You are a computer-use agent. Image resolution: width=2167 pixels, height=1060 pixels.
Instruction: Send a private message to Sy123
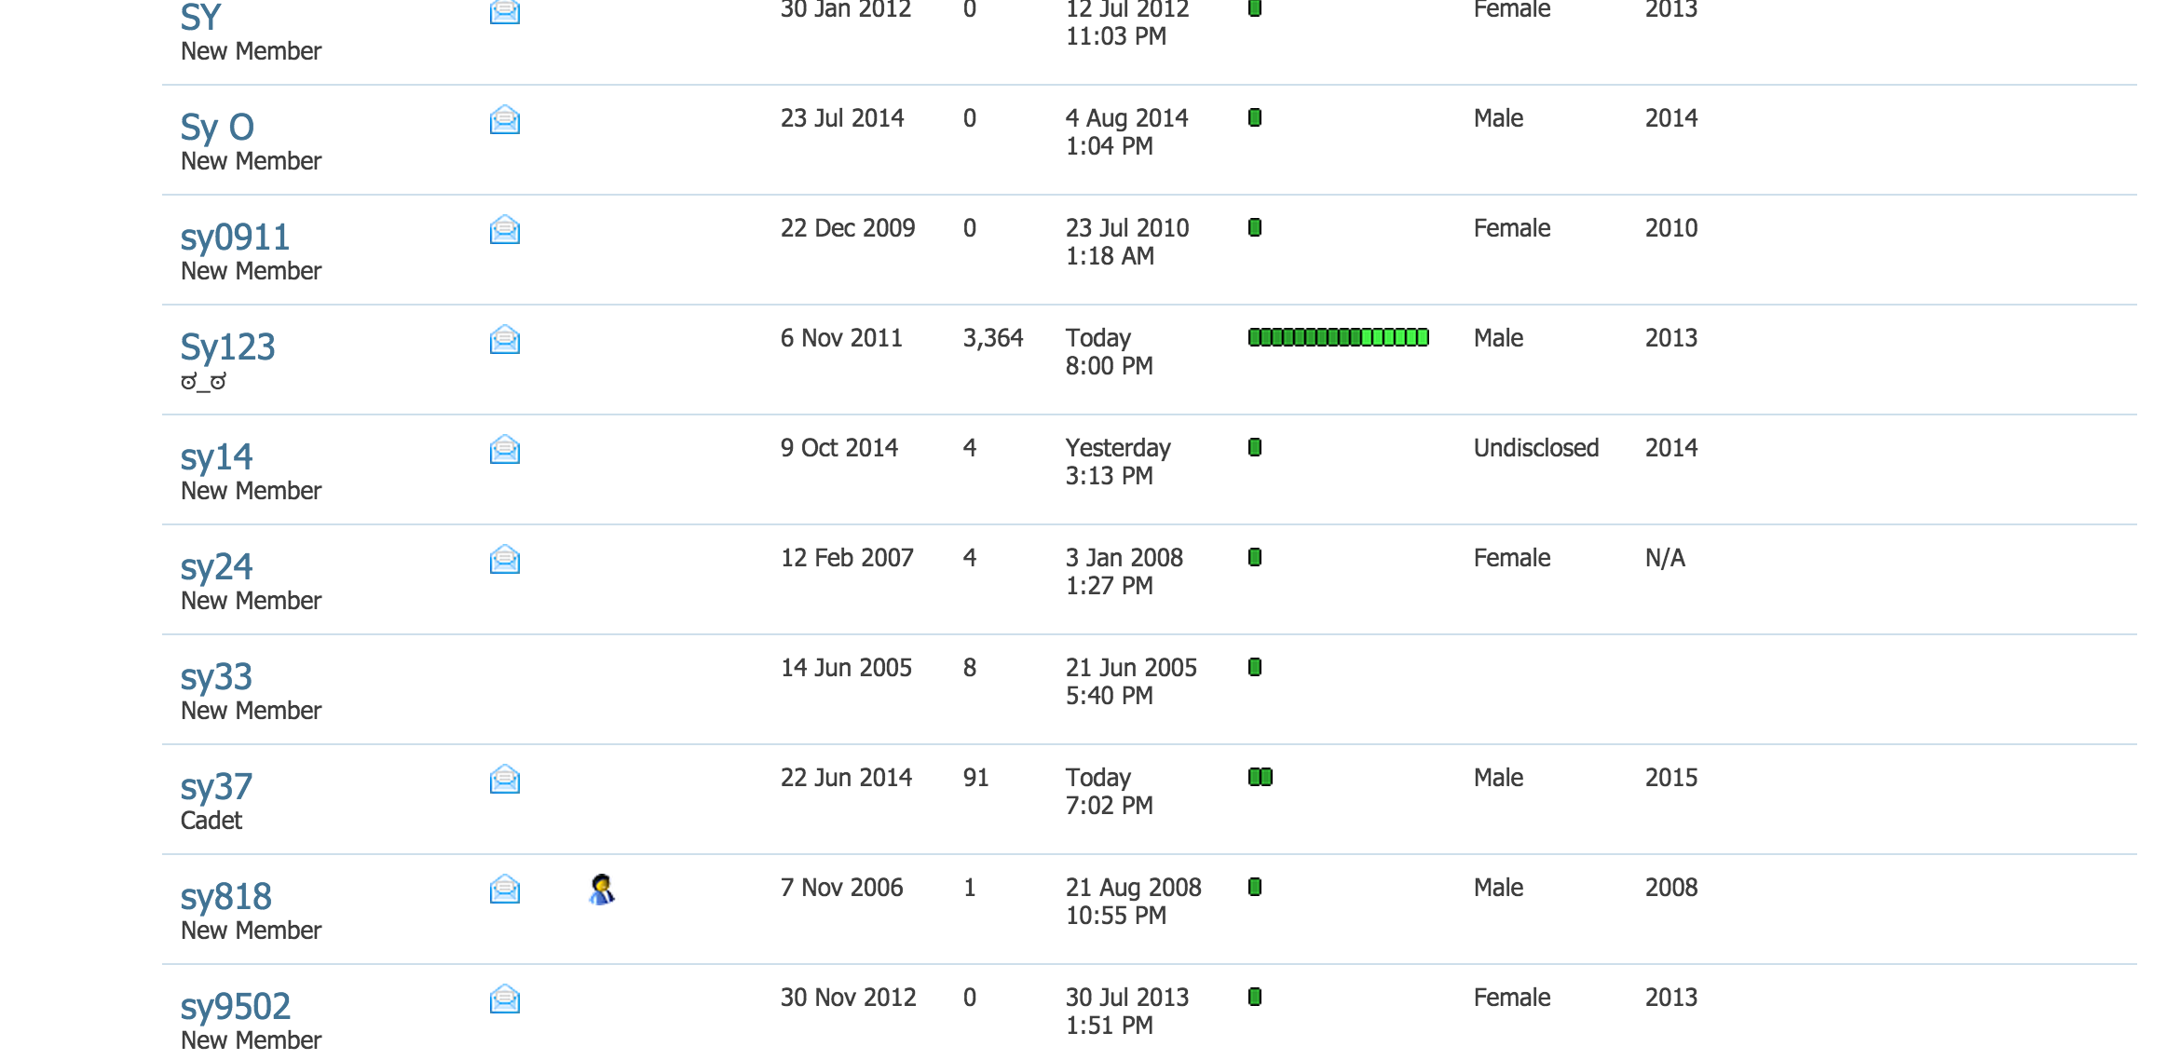(504, 339)
